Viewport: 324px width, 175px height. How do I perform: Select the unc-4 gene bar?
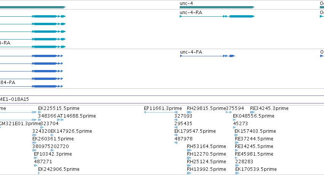217,7
